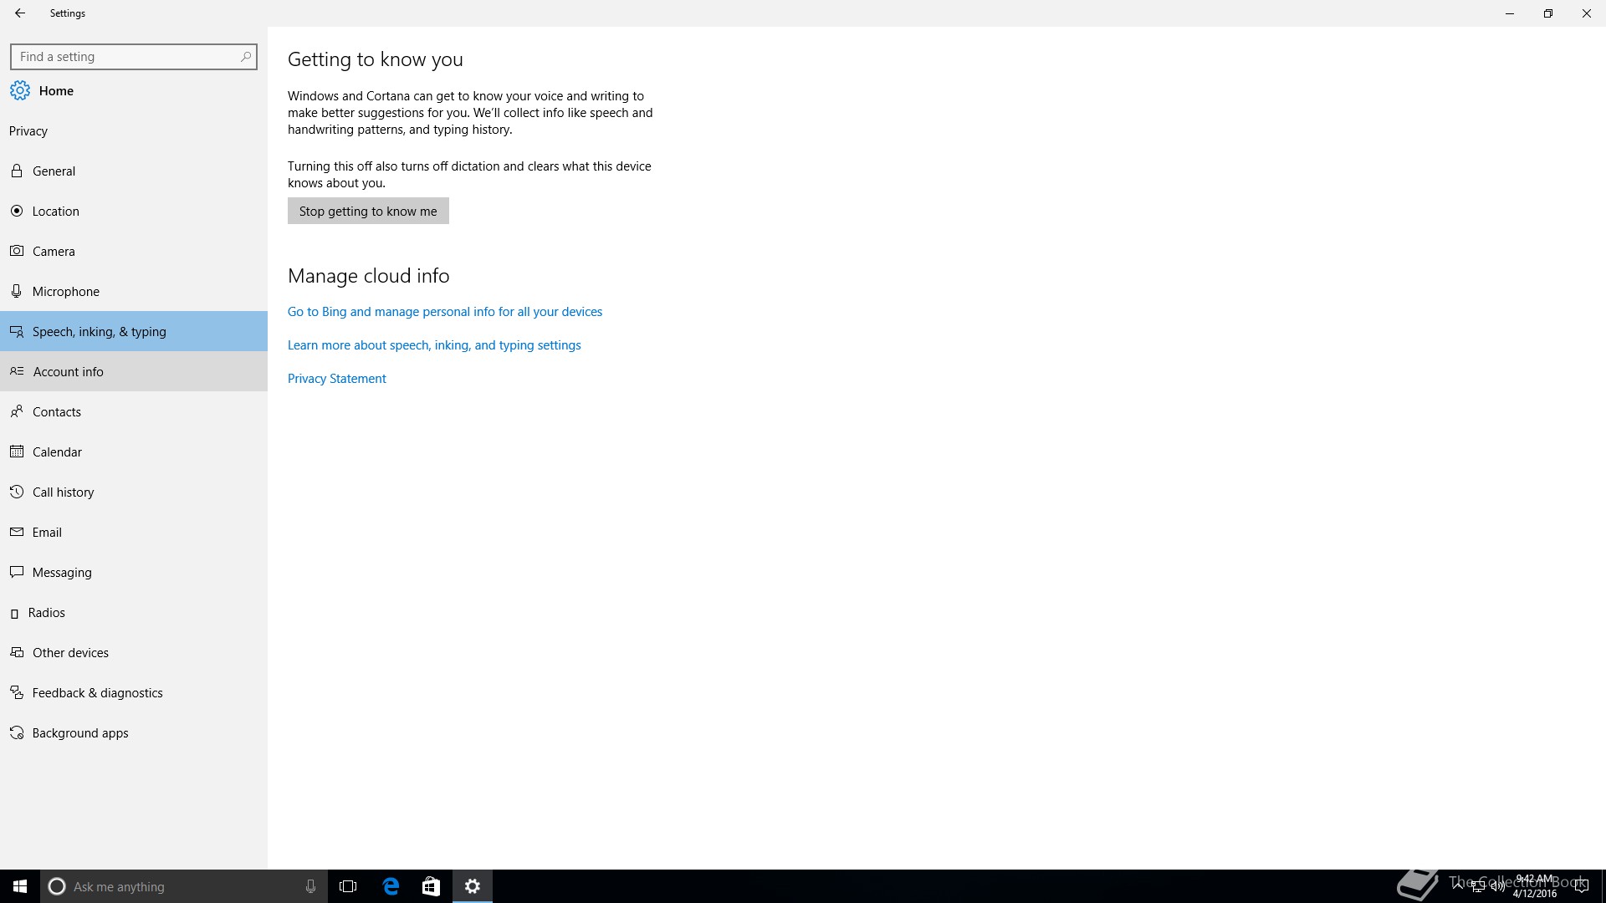Show hidden tray icons chevron
The width and height of the screenshot is (1606, 903).
pyautogui.click(x=1458, y=885)
